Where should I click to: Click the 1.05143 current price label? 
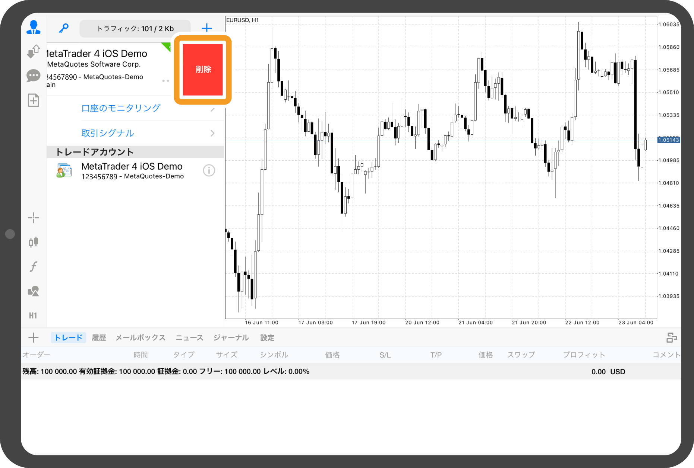(669, 140)
